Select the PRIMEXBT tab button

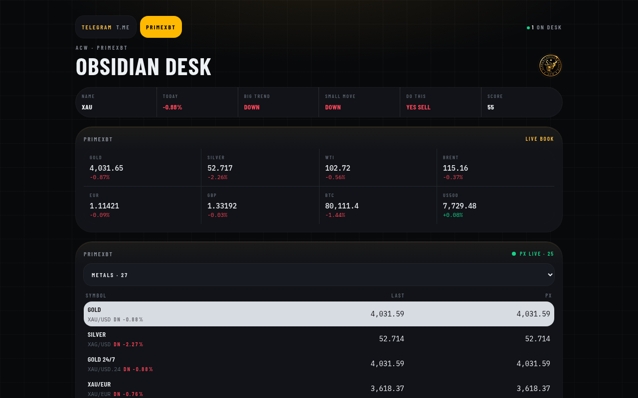(x=161, y=27)
